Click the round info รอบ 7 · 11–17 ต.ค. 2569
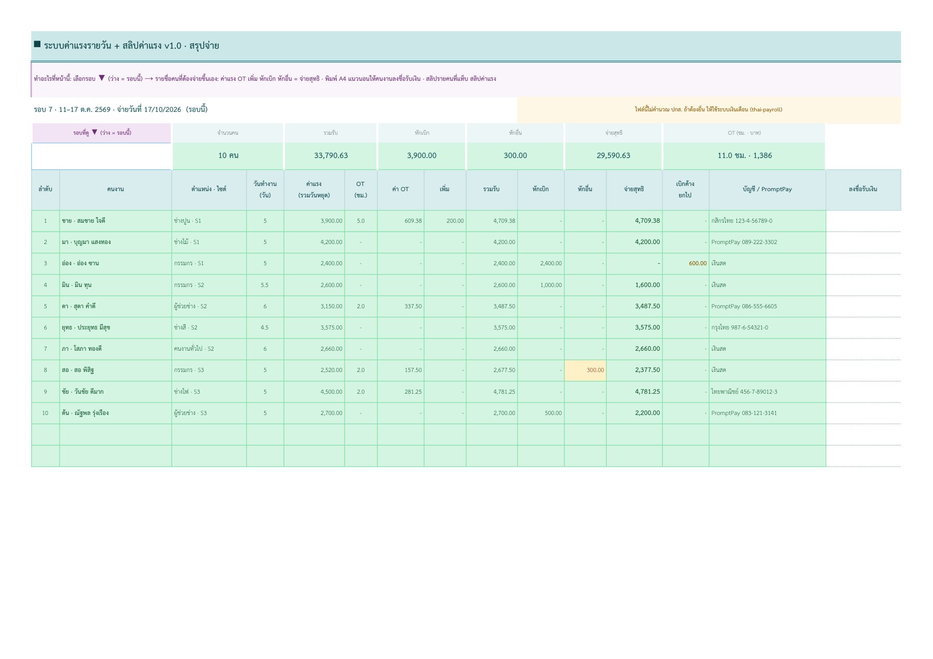The width and height of the screenshot is (933, 659). click(x=120, y=109)
